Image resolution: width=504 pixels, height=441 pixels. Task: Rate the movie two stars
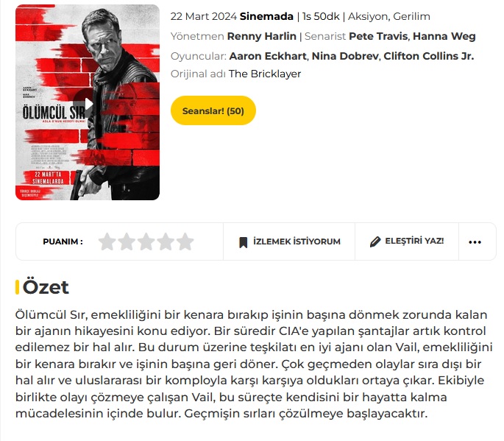tap(127, 241)
